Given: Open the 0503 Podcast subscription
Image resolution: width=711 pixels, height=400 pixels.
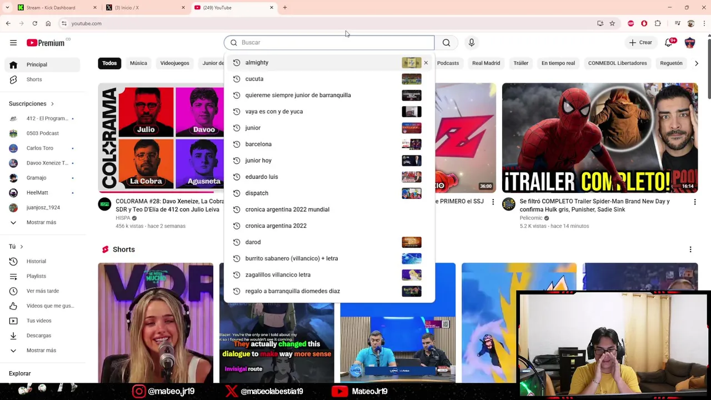Looking at the screenshot, I should click(43, 133).
